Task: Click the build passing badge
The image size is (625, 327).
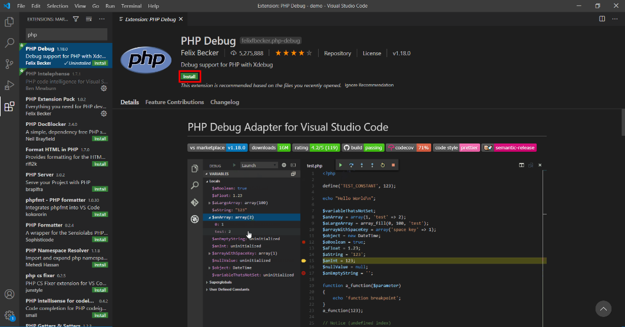Action: (363, 148)
